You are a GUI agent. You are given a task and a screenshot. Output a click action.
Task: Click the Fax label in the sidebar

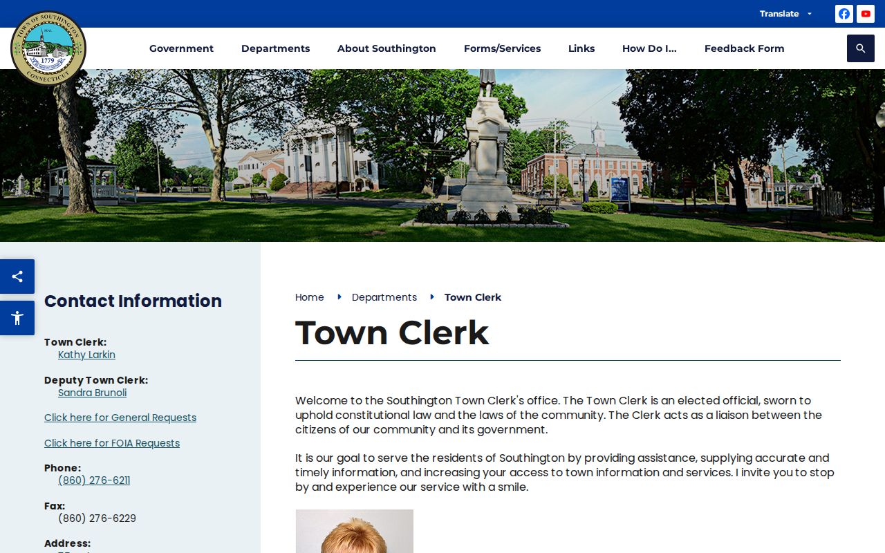click(55, 506)
